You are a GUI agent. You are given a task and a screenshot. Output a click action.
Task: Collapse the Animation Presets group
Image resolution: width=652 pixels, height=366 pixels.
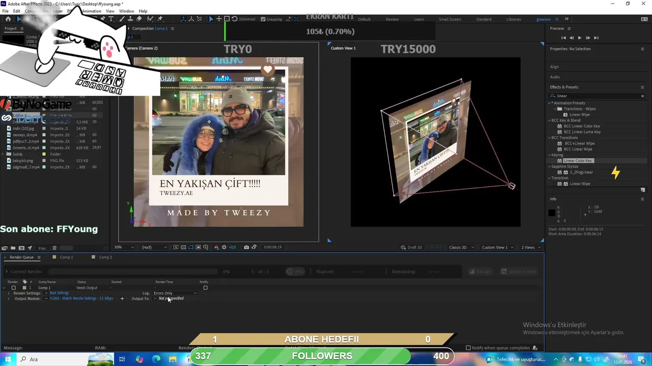pos(550,103)
